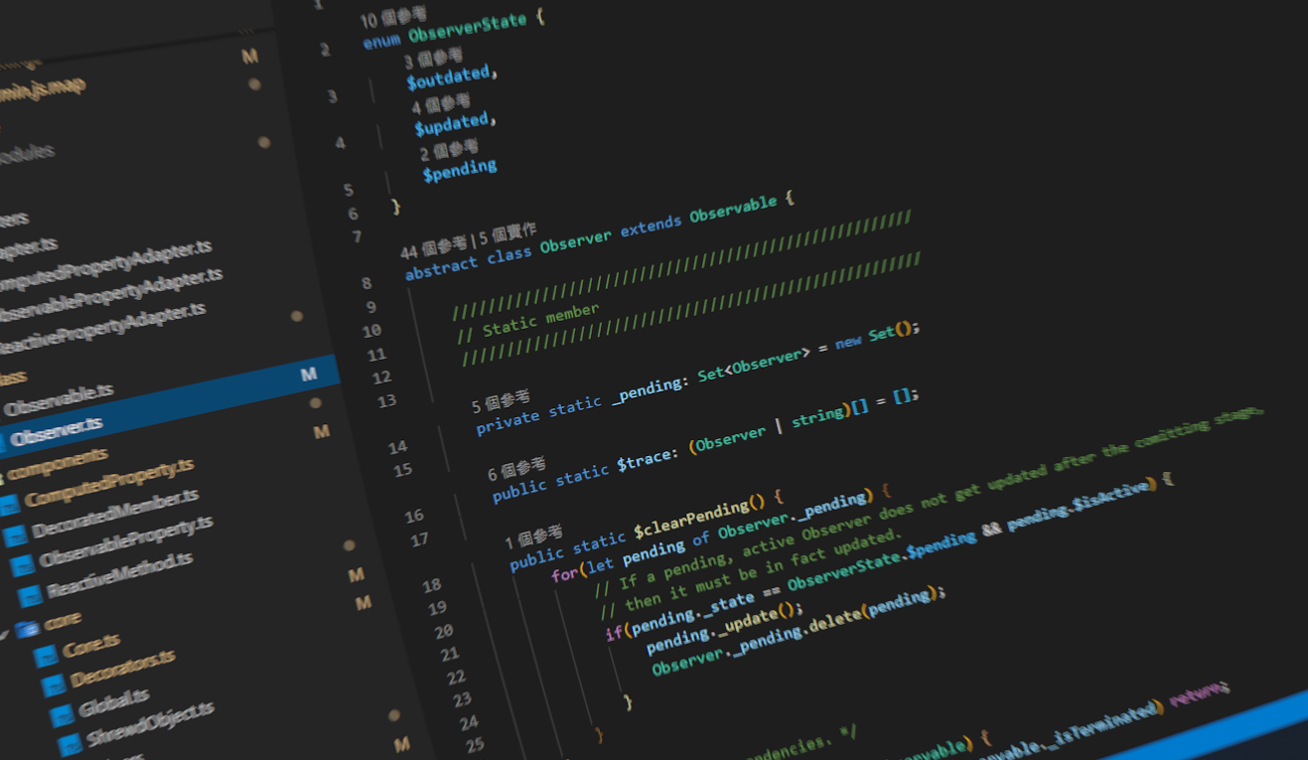Click the '1 個参考' code lens above $clearPending
The width and height of the screenshot is (1308, 760).
tap(533, 537)
